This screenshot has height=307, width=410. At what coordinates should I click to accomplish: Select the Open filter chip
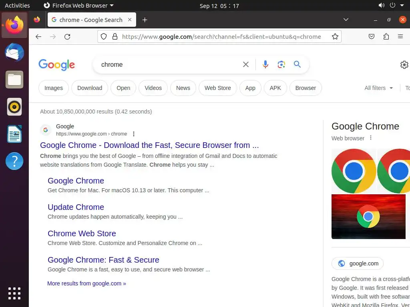click(123, 88)
